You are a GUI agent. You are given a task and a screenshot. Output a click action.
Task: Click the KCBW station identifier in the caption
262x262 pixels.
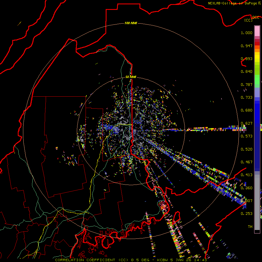click(162, 260)
